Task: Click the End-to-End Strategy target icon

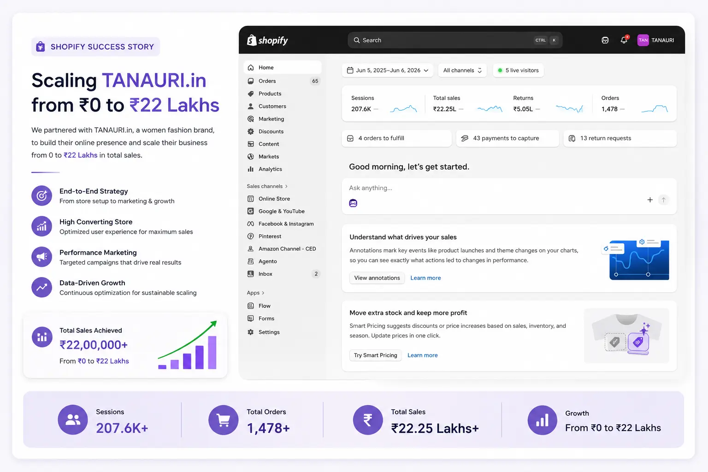Action: tap(42, 196)
